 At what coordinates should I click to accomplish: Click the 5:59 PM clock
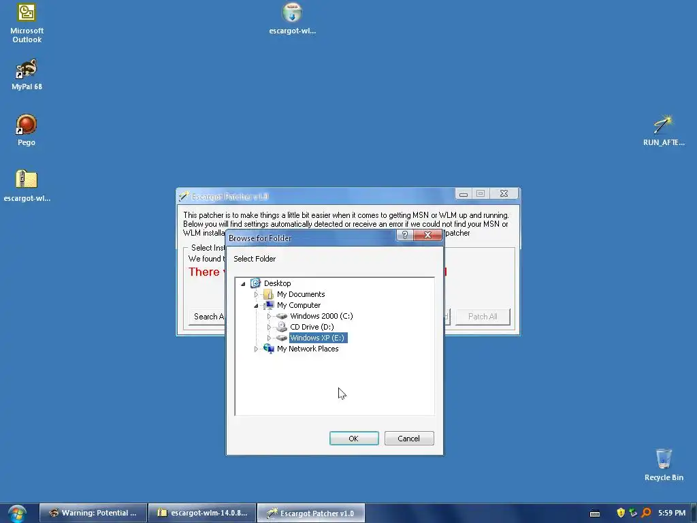coord(672,513)
